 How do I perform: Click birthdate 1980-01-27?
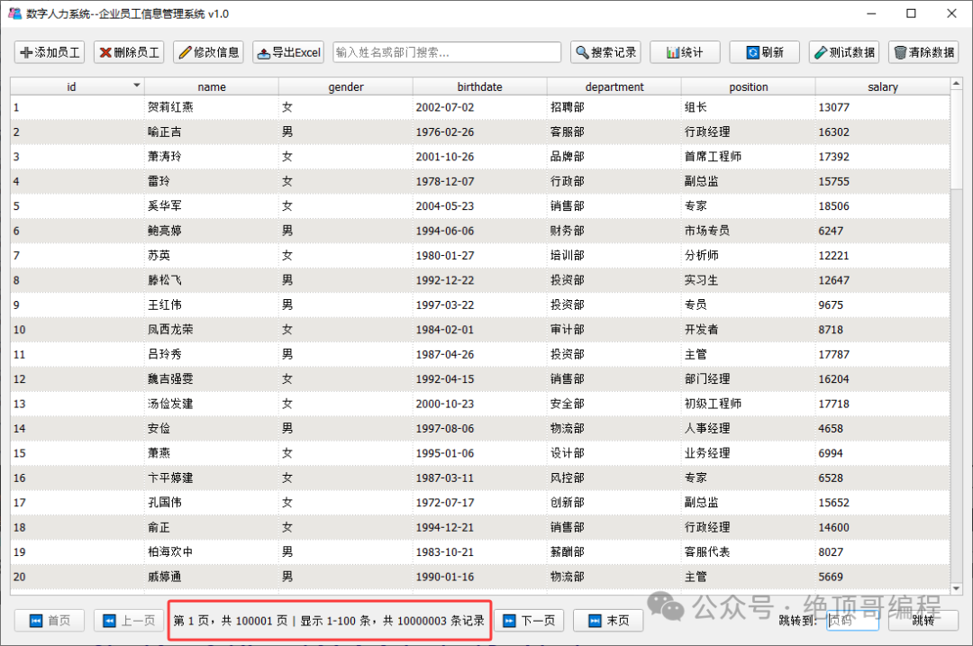pyautogui.click(x=479, y=255)
